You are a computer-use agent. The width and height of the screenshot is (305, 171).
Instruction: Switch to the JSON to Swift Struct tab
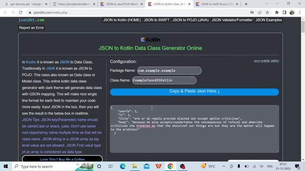point(217,4)
